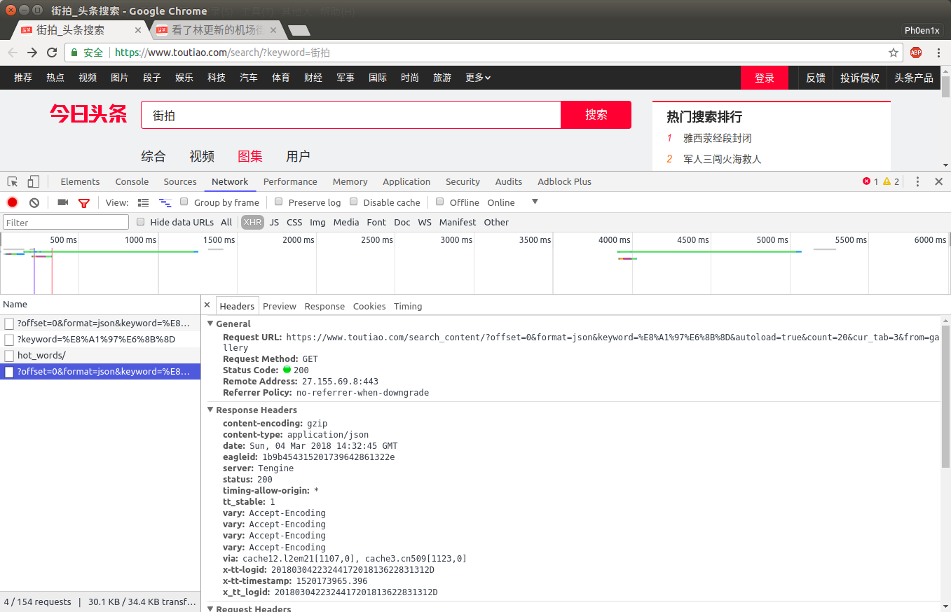
Task: Open the Adblock Plus extension icon
Action: tap(916, 53)
